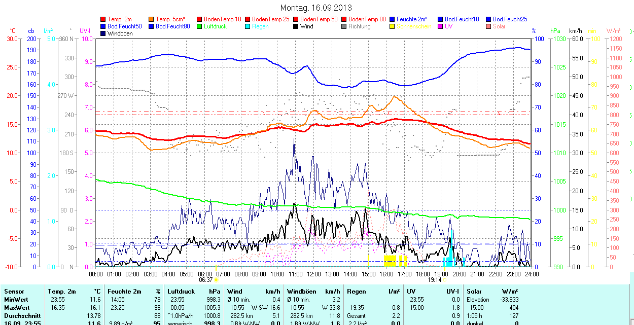Screen dimensions: 634x325
Task: Click the chart title Montag, 16.09.2013
Action: [316, 8]
